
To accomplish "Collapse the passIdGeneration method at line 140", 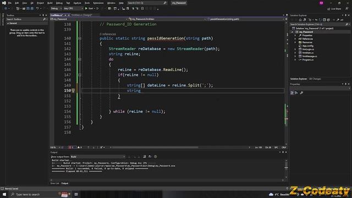I will (x=80, y=38).
